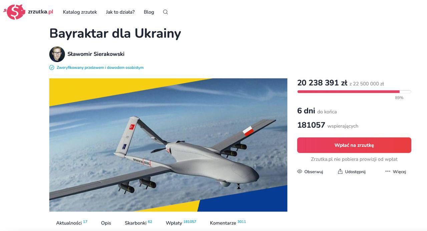This screenshot has width=427, height=231.
Task: Open the Jak to działa? page
Action: coord(120,12)
